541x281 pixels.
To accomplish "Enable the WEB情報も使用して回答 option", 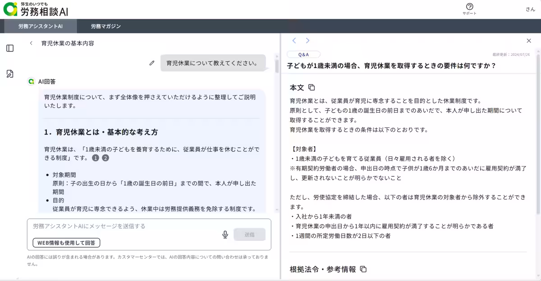I will click(67, 242).
